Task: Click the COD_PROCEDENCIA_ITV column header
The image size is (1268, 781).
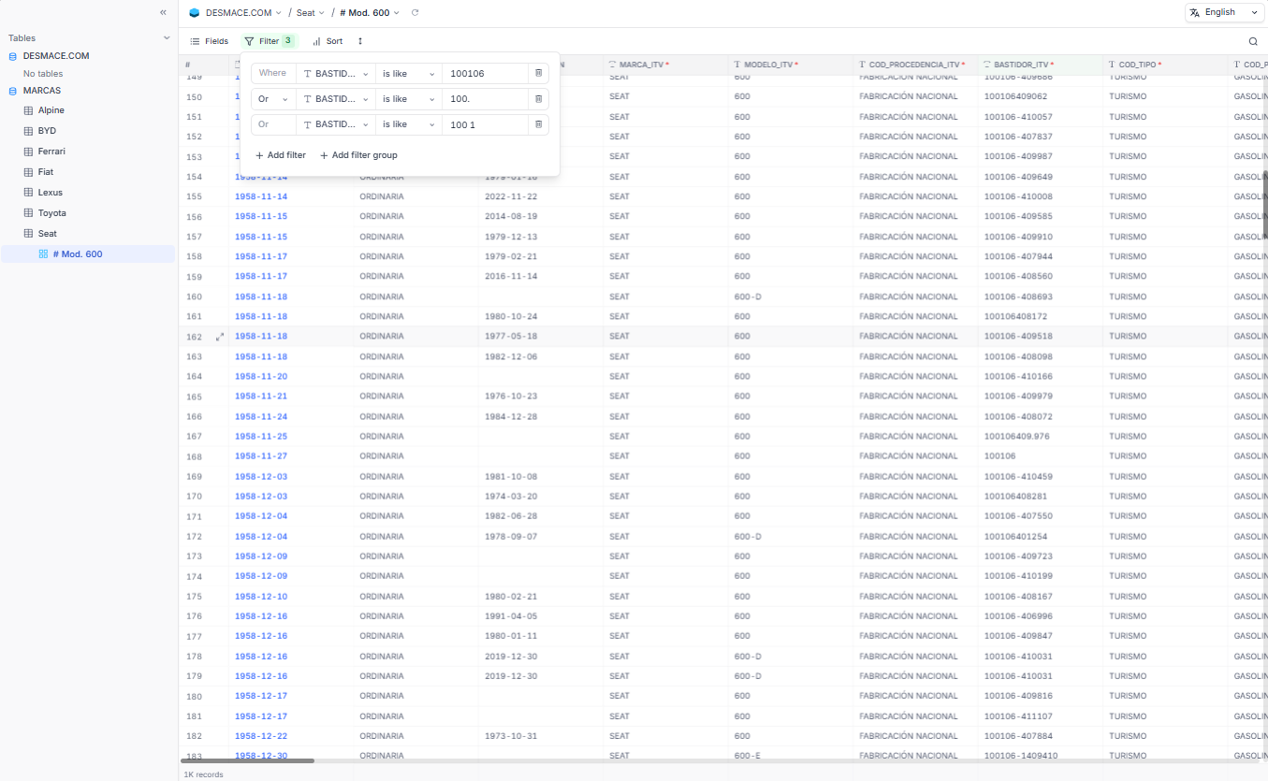Action: point(915,65)
